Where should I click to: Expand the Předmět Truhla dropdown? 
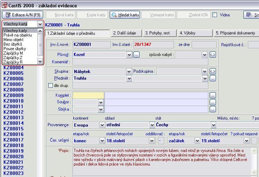(x=129, y=78)
